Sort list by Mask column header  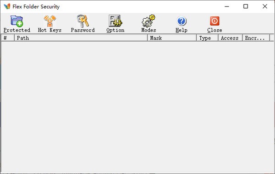pyautogui.click(x=172, y=38)
